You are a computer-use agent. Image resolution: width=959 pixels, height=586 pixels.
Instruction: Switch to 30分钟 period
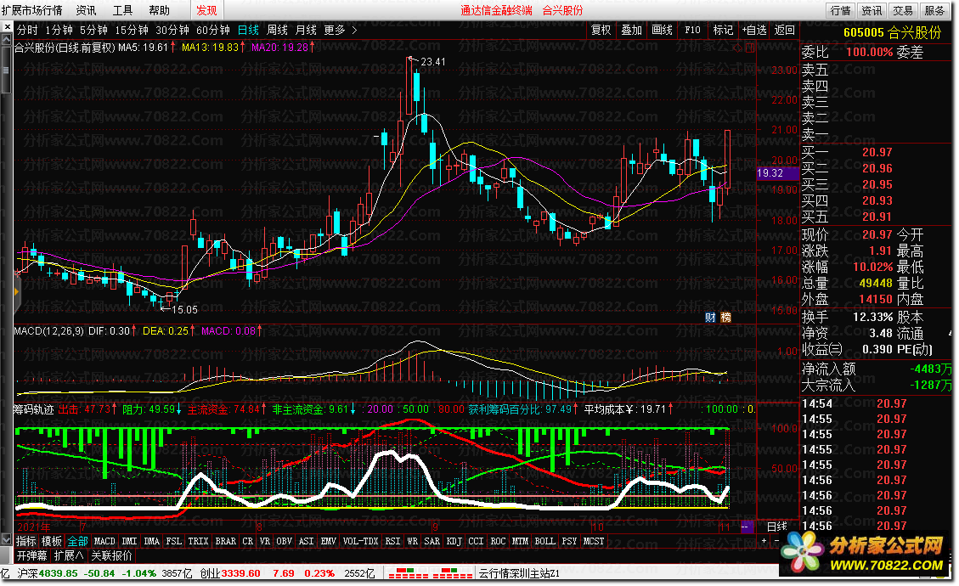click(172, 30)
